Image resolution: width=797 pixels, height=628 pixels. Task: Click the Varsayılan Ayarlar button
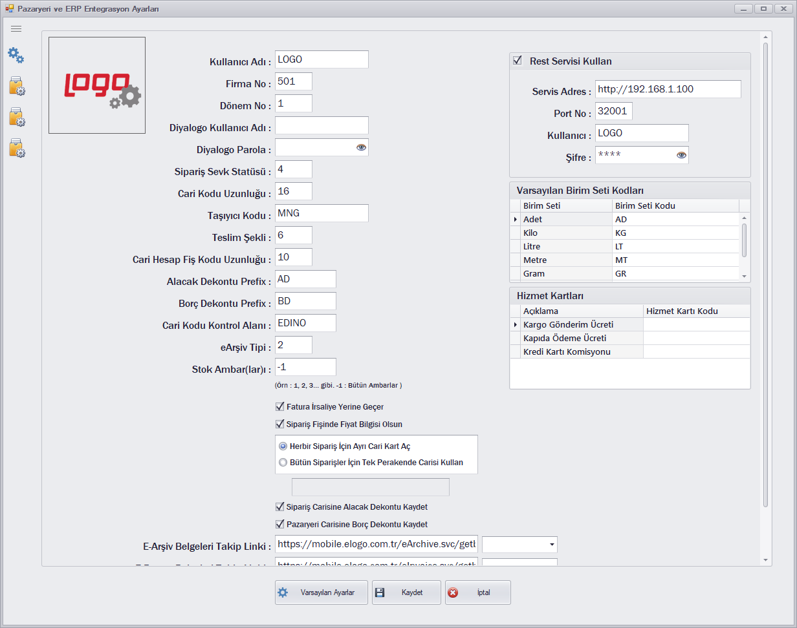[x=322, y=592]
